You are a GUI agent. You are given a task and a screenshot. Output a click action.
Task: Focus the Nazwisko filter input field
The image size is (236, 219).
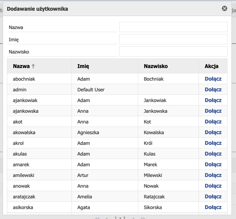[173, 51]
